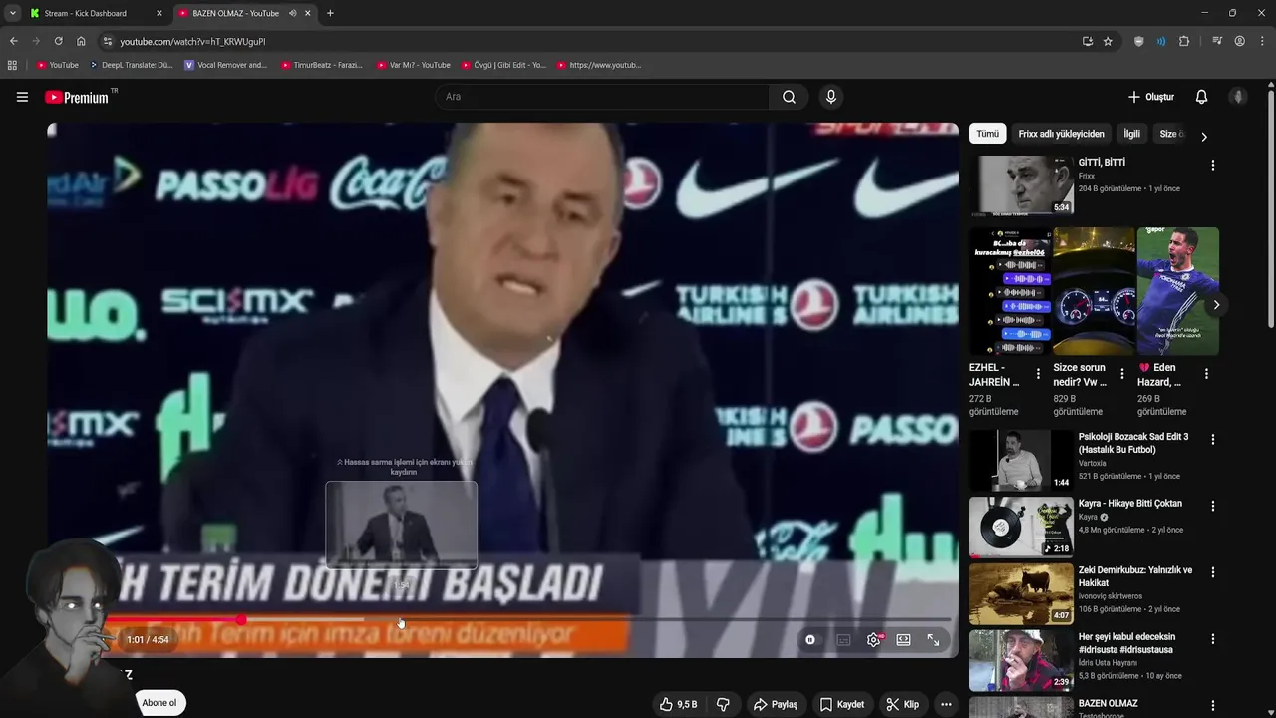1276x718 pixels.
Task: Toggle the autoplay switch in the player
Action: click(x=810, y=640)
